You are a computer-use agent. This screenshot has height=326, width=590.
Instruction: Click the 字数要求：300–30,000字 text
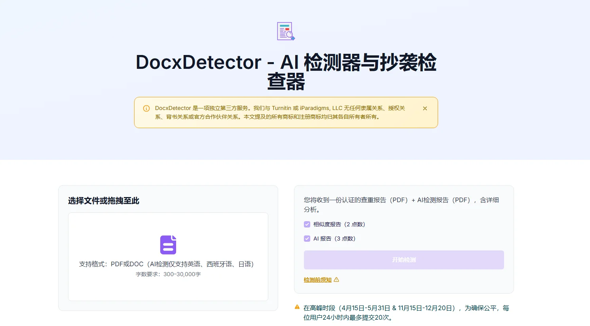pos(168,274)
